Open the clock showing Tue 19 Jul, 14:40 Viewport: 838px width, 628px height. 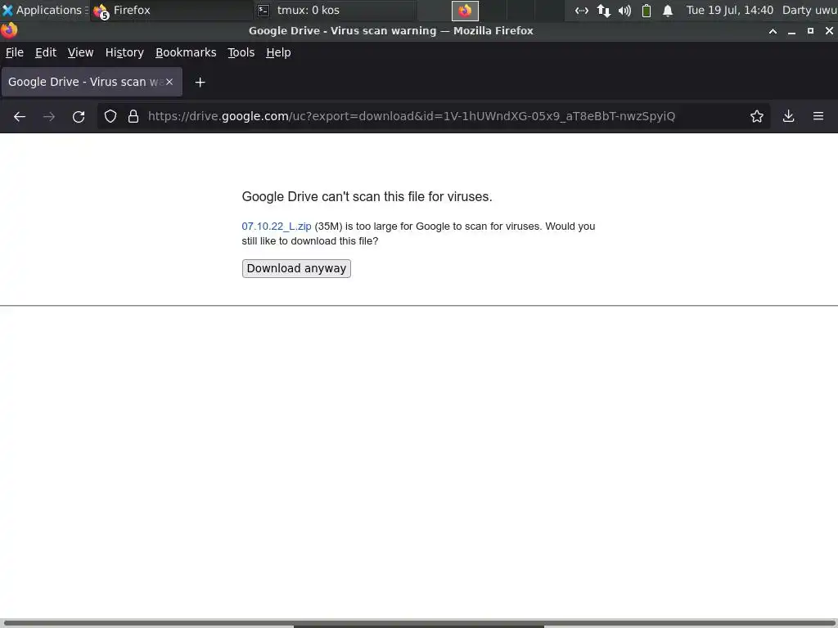click(x=729, y=10)
